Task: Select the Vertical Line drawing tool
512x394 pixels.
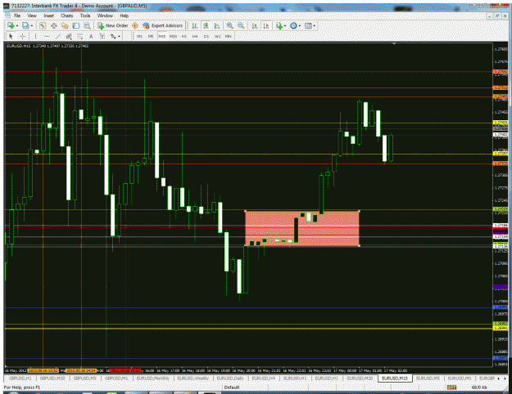Action: coord(35,37)
